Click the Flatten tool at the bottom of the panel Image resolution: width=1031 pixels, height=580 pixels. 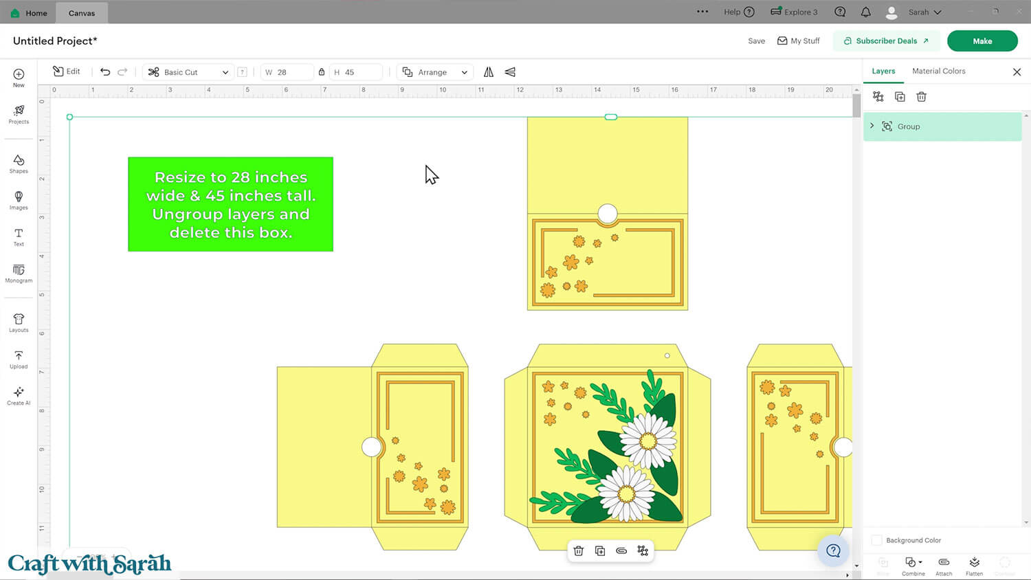pos(974,566)
